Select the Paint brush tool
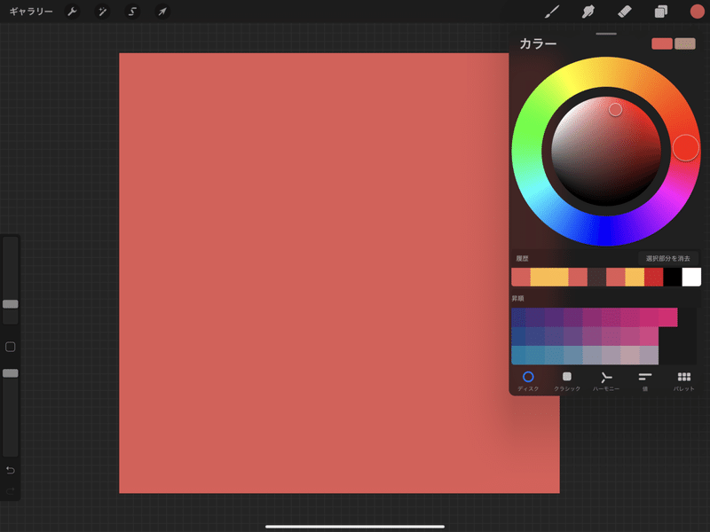This screenshot has width=710, height=532. (551, 12)
